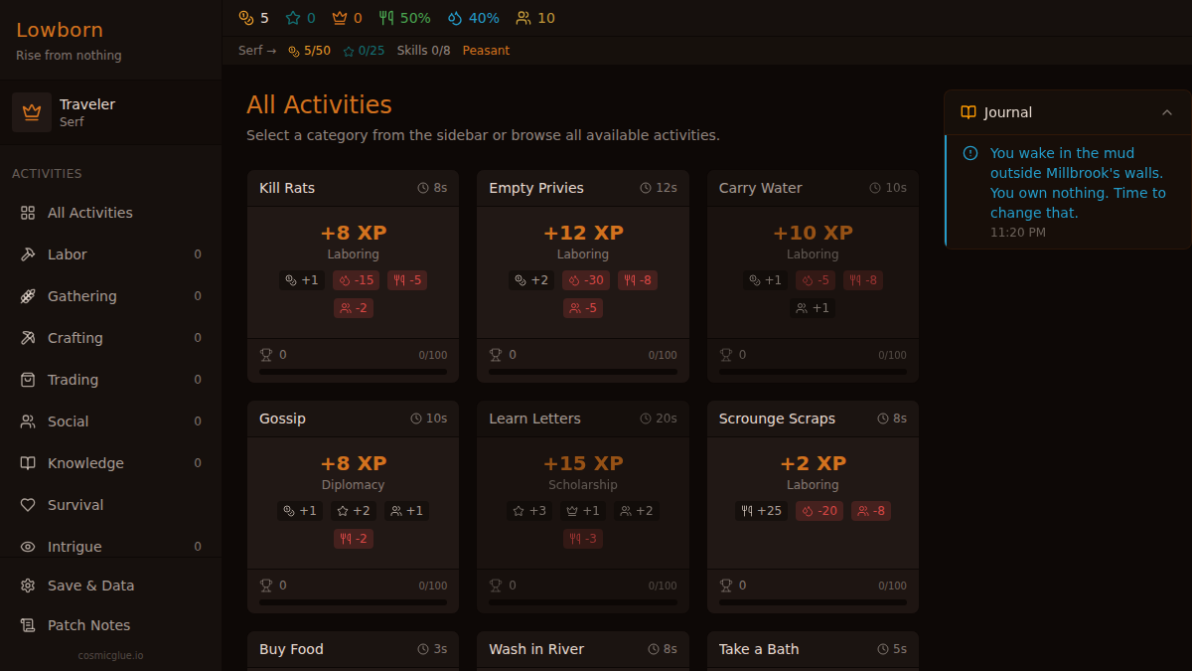Click the Gathering wheat icon in sidebar
Image resolution: width=1192 pixels, height=671 pixels.
[x=28, y=296]
